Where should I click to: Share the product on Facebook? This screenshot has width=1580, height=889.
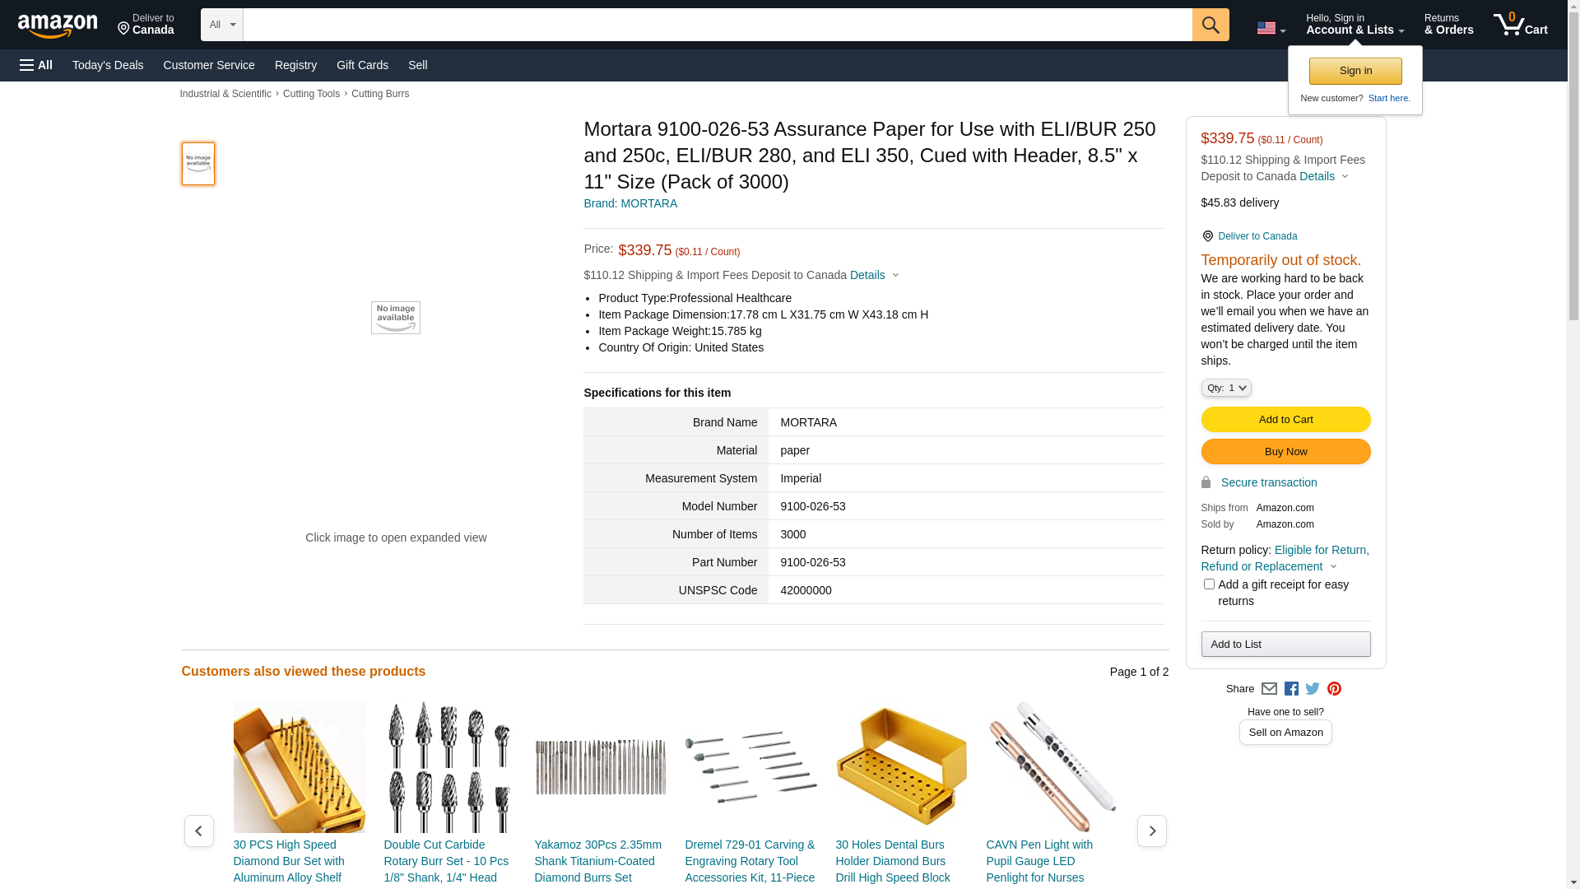(1291, 689)
